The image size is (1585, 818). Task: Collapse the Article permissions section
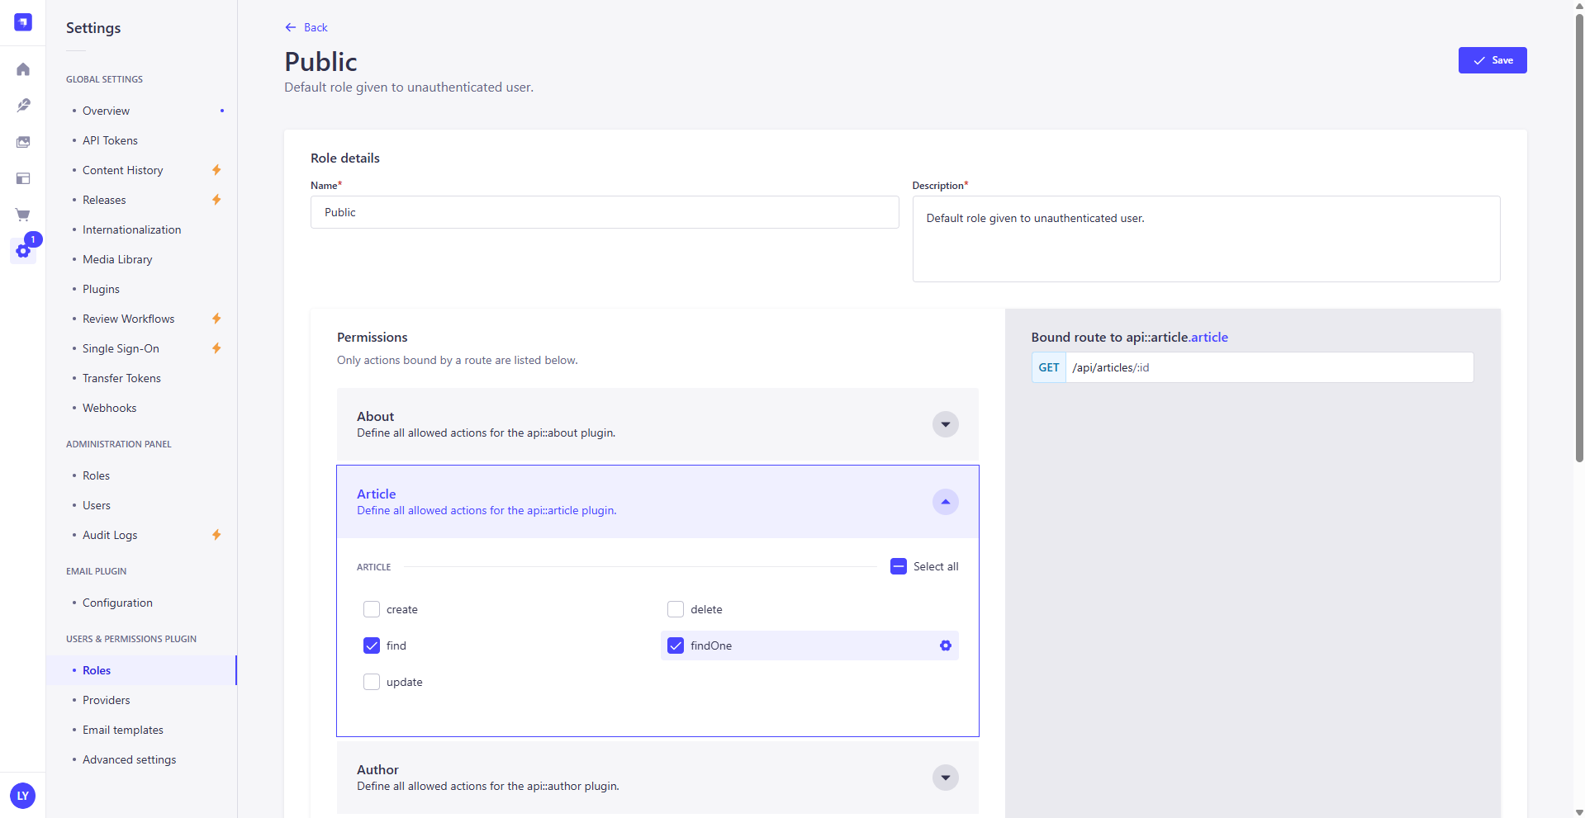coord(946,502)
